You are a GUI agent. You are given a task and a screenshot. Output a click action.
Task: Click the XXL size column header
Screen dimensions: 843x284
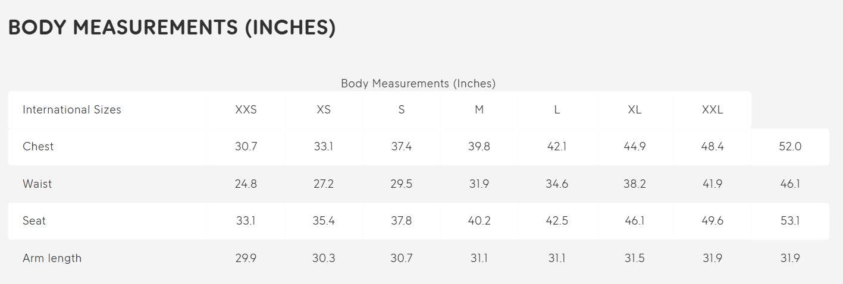point(713,110)
